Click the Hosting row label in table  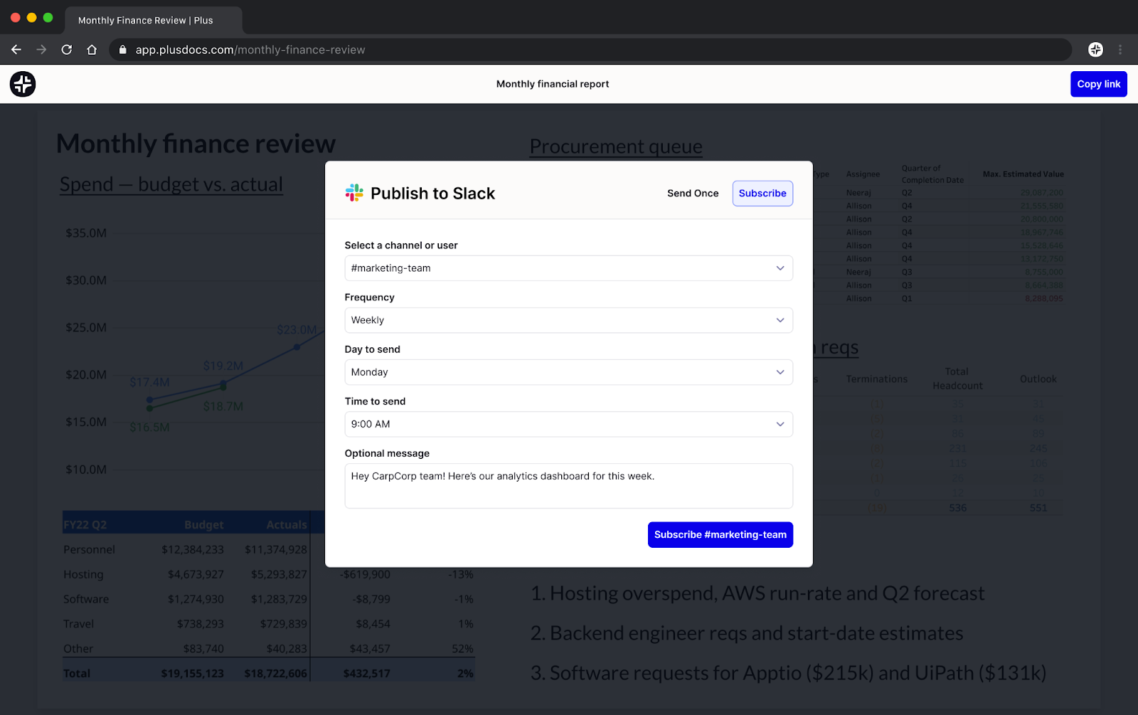coord(83,575)
